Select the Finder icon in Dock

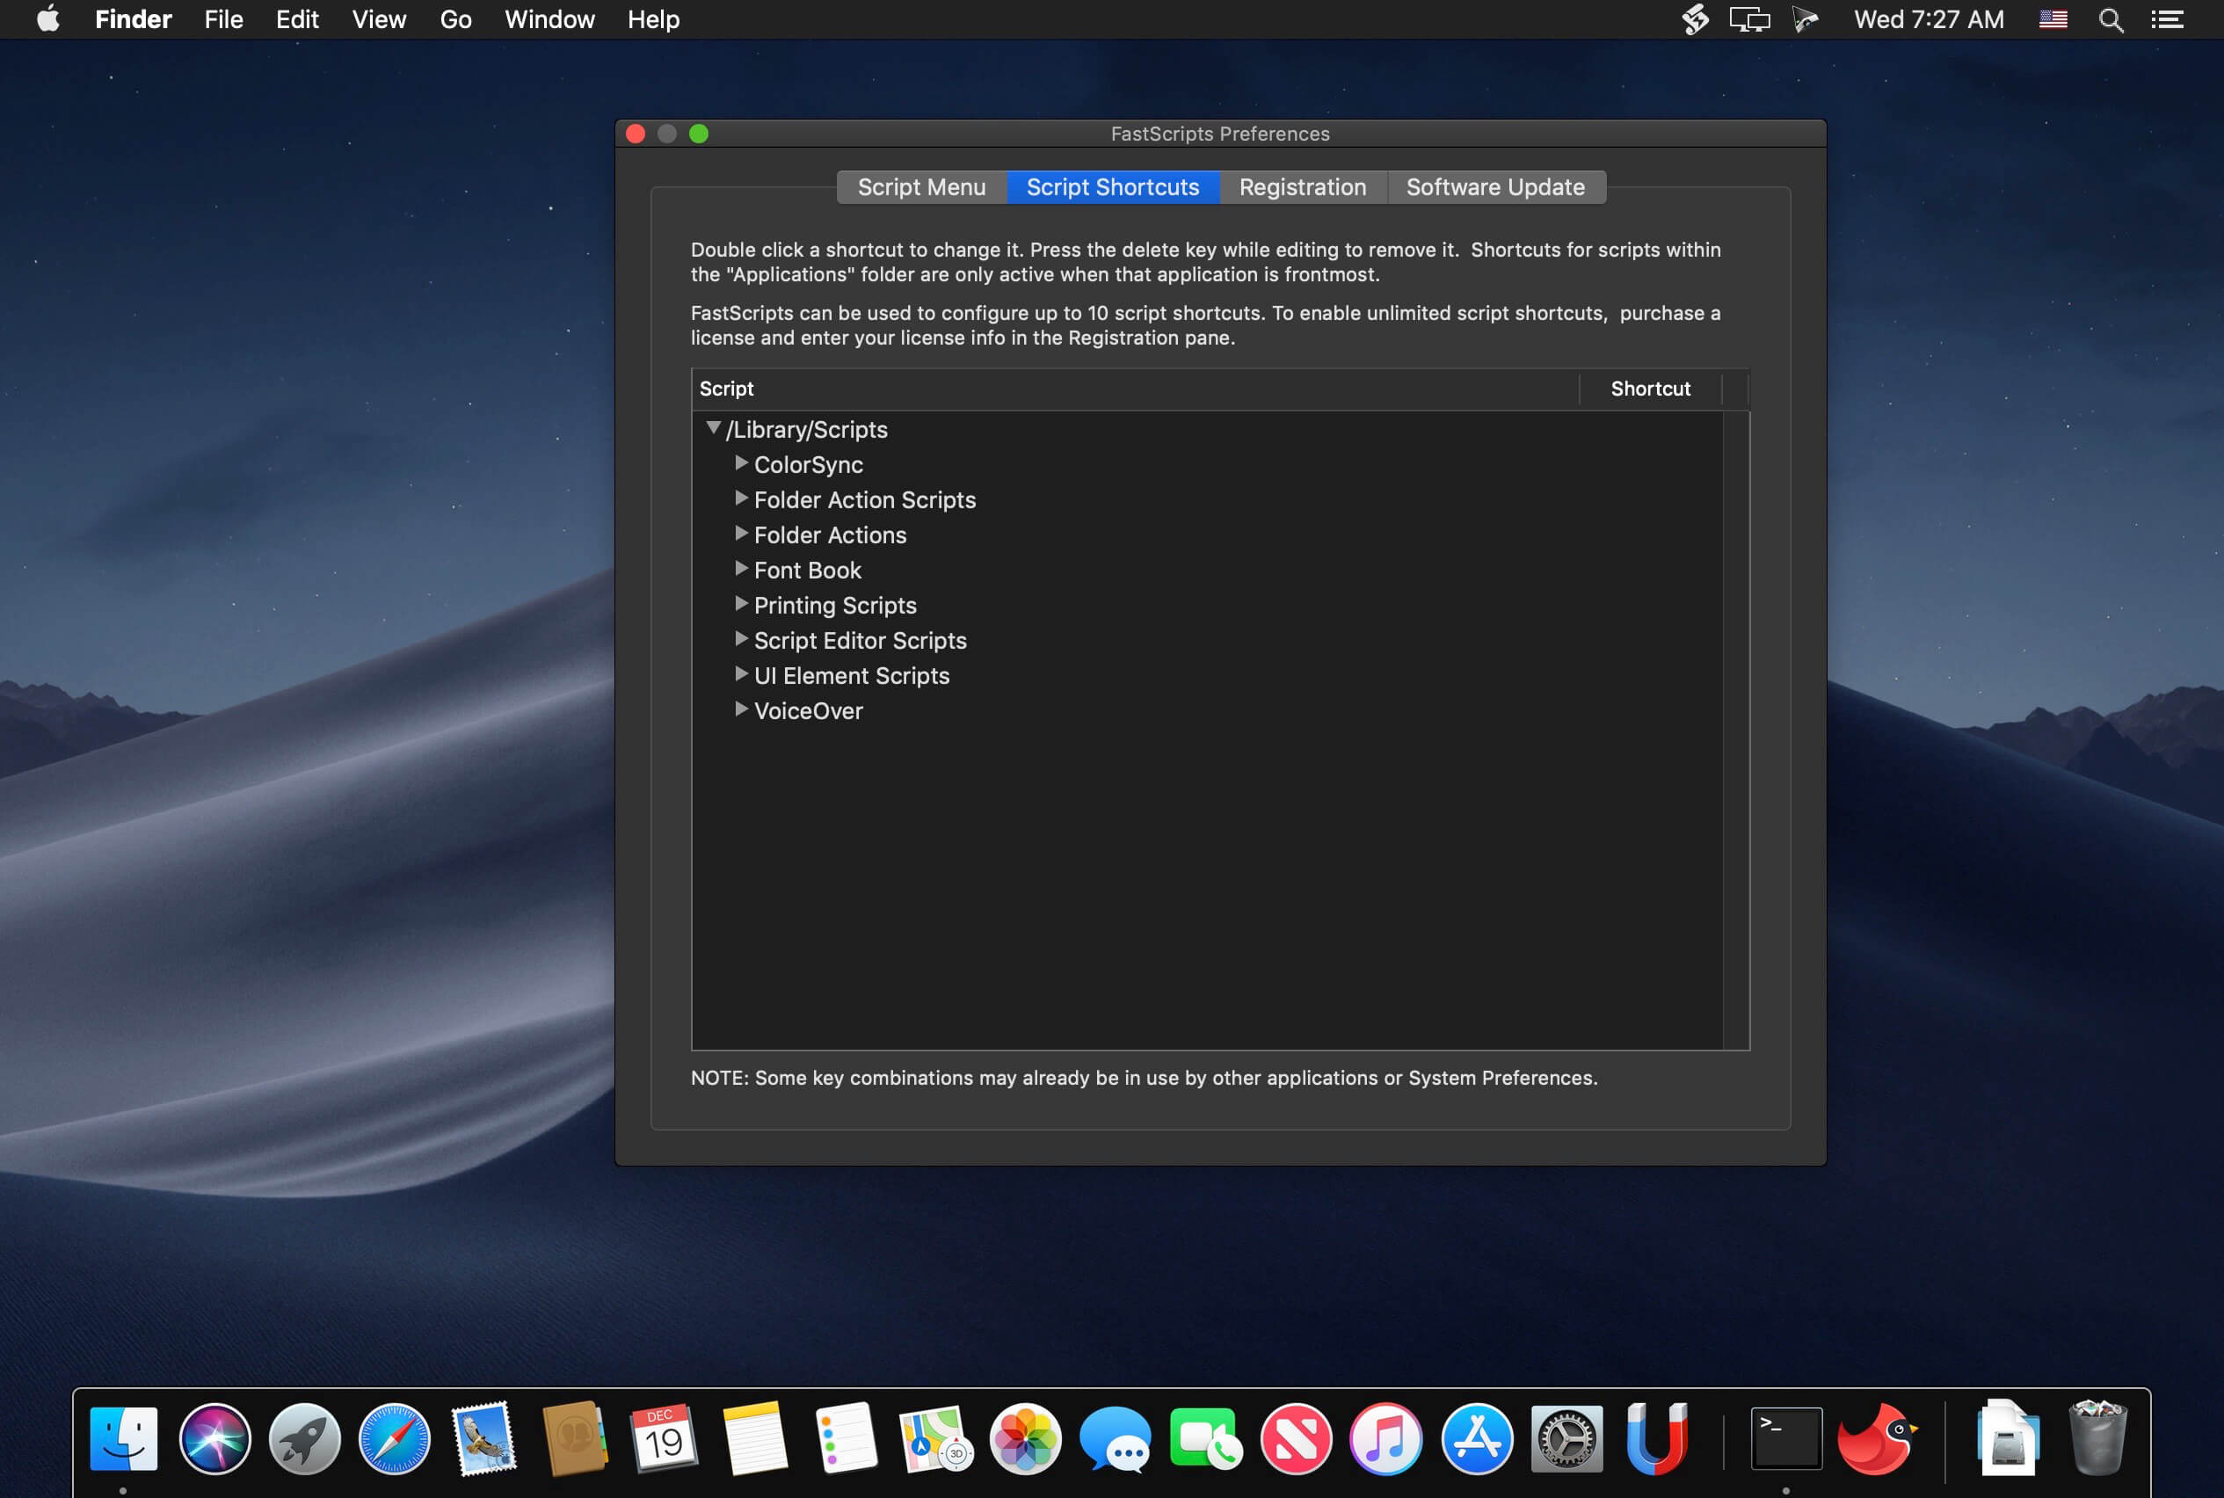pyautogui.click(x=126, y=1435)
